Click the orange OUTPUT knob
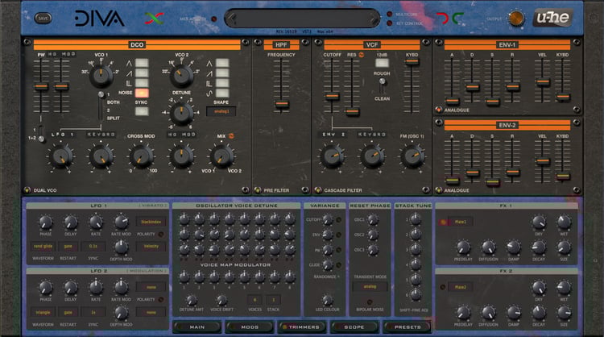The width and height of the screenshot is (604, 337). [516, 19]
